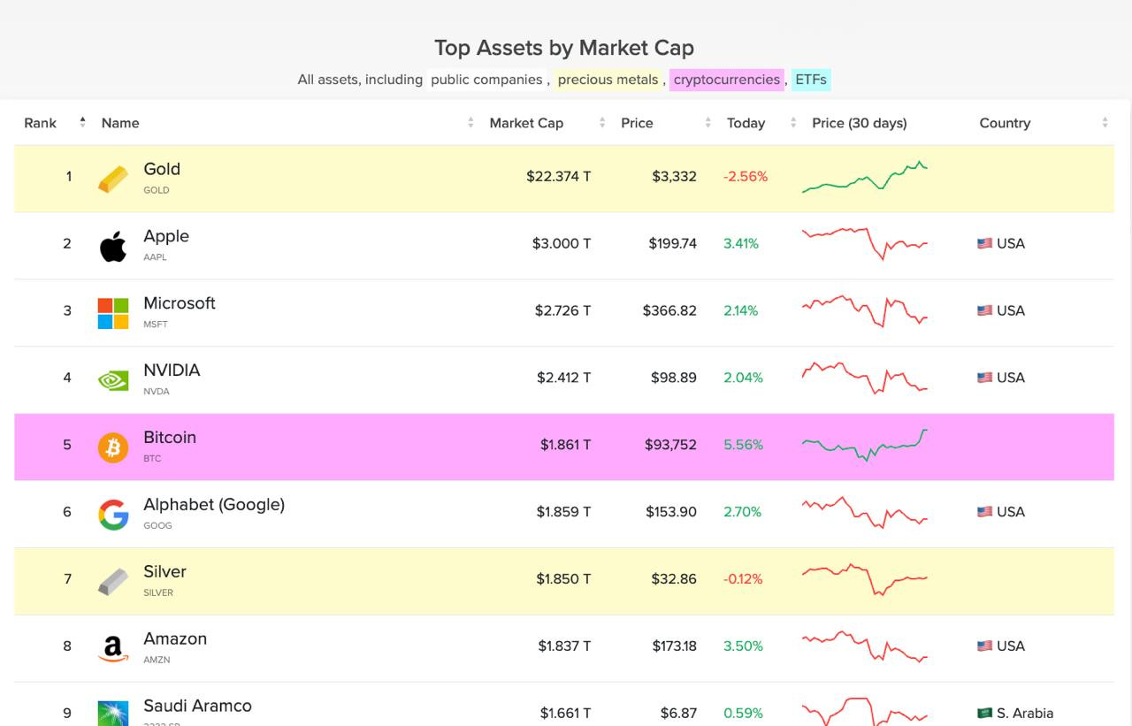
Task: Open the Alphabet (Google) asset page
Action: (x=214, y=505)
